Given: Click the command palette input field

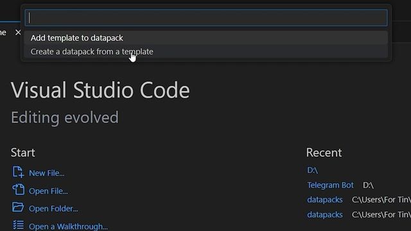Looking at the screenshot, I should pyautogui.click(x=206, y=18).
